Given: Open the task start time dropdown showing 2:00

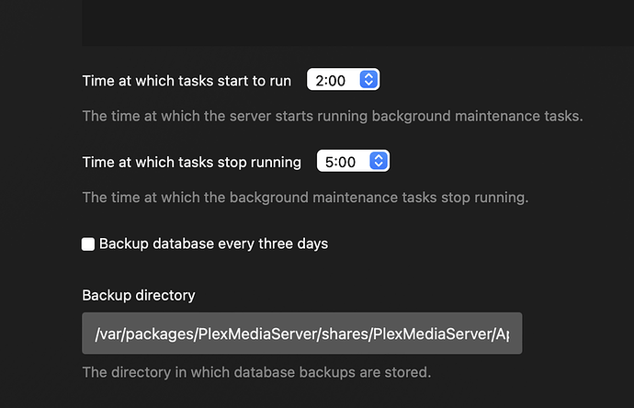Looking at the screenshot, I should tap(343, 81).
